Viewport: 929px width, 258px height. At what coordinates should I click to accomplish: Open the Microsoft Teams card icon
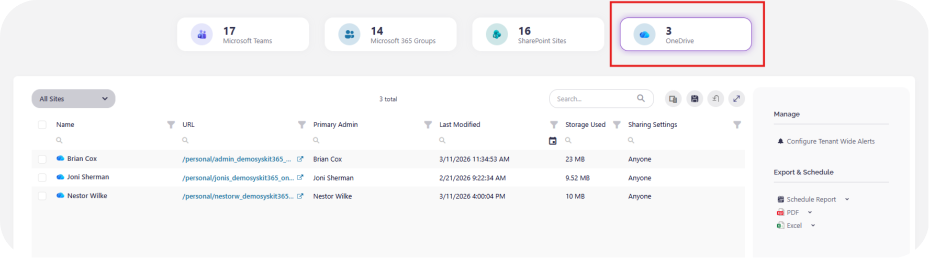coord(202,35)
